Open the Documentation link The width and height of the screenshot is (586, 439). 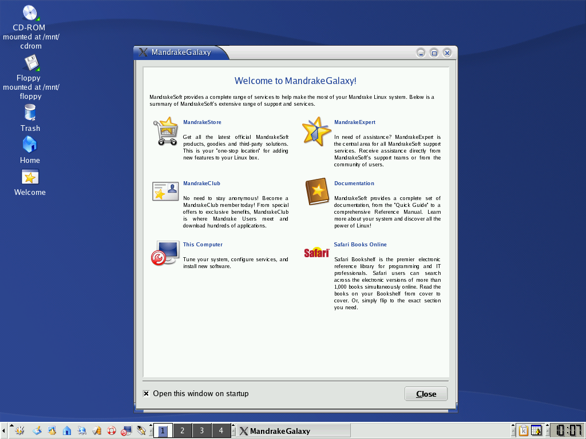(x=354, y=183)
